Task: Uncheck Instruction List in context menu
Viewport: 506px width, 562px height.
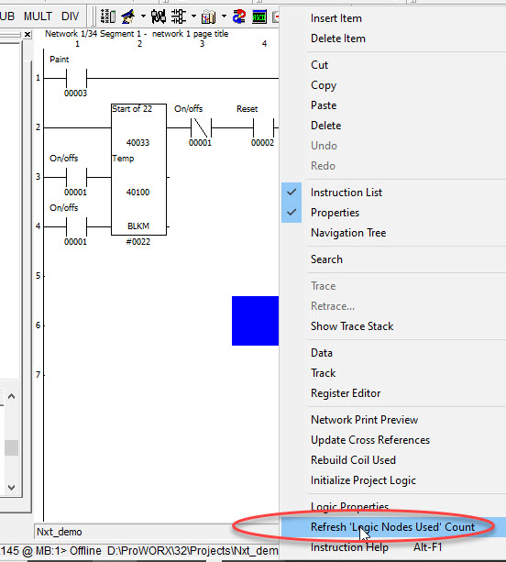Action: point(346,193)
